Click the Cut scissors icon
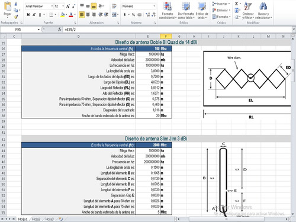 (16, 4)
